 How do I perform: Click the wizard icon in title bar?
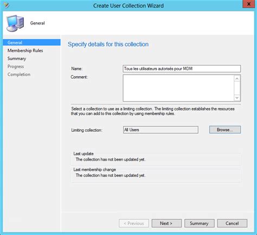pyautogui.click(x=7, y=5)
